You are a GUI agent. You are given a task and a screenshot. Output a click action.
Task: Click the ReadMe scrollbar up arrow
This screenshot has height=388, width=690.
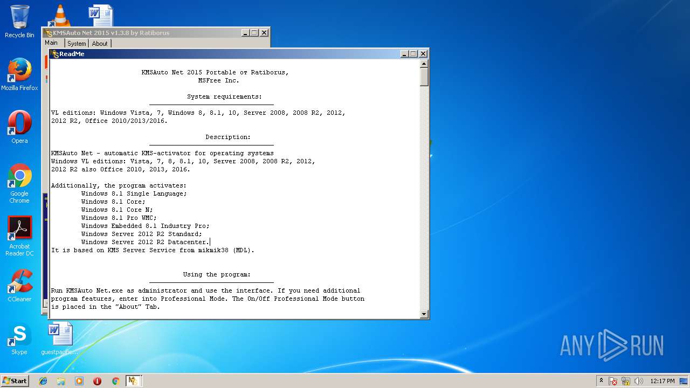tap(424, 64)
